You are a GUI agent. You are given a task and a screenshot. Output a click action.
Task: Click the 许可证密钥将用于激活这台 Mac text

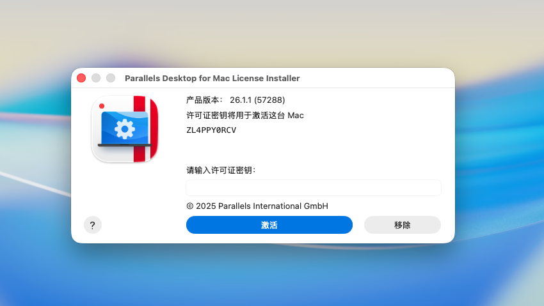tap(244, 116)
